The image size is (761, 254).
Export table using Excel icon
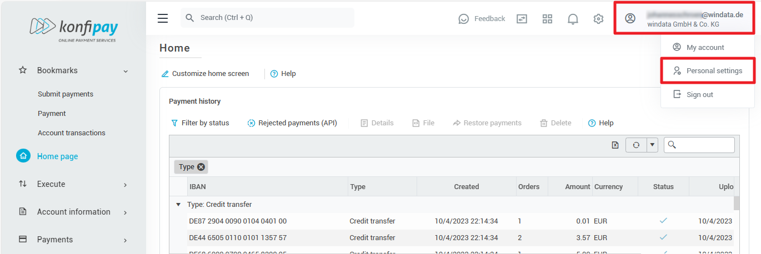[x=615, y=145]
